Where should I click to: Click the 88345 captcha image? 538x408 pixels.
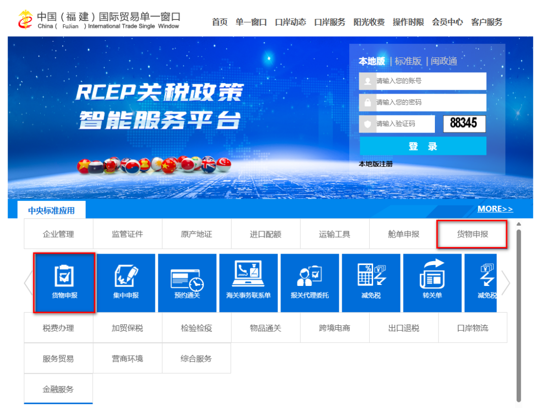point(464,124)
